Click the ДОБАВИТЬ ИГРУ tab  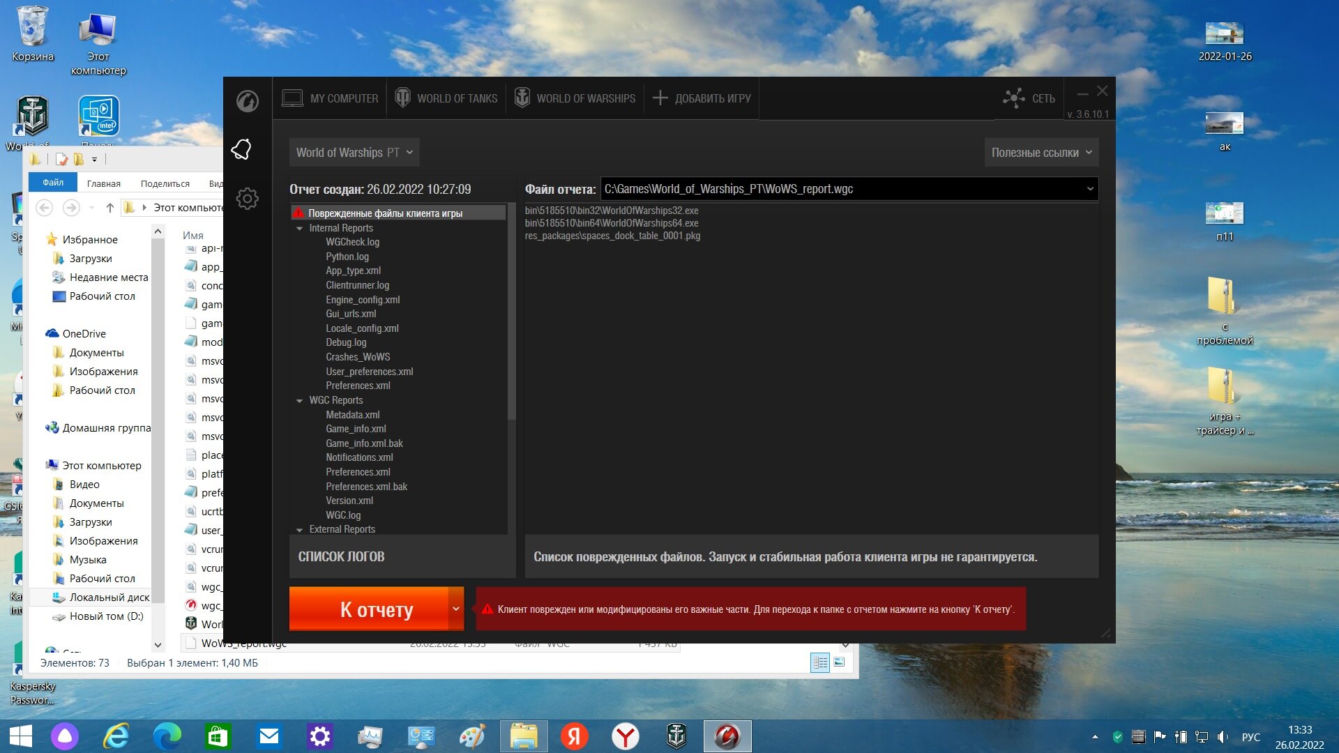tap(702, 98)
